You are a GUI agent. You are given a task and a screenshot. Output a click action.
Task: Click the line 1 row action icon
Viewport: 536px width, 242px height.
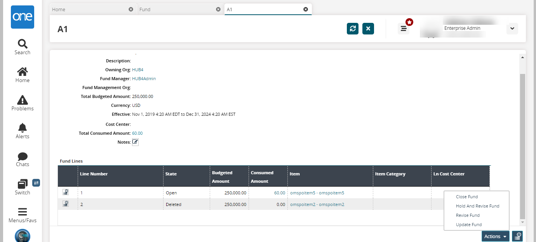pos(66,192)
